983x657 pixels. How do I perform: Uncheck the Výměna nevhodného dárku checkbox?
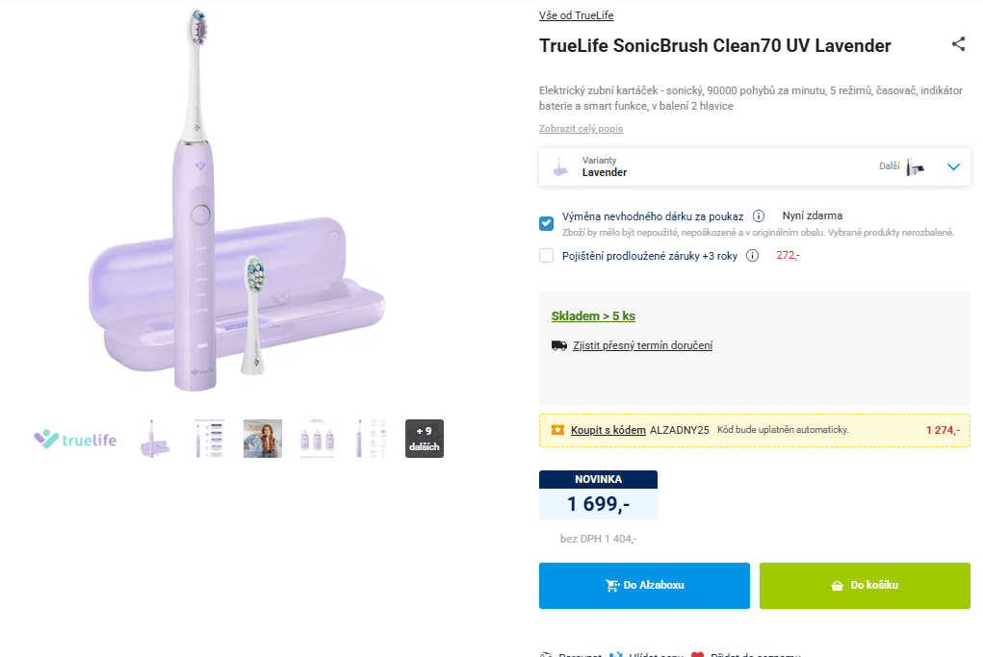546,222
